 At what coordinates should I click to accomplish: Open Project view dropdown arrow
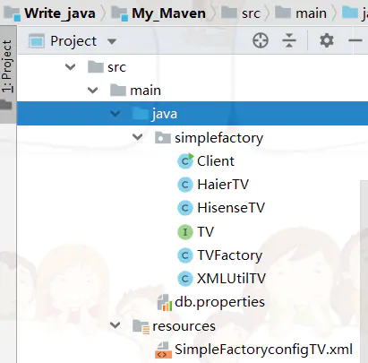pos(112,41)
